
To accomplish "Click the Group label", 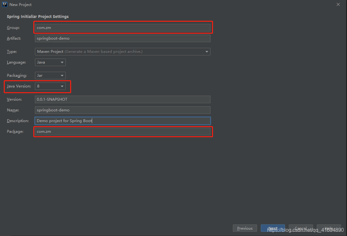I will [x=13, y=28].
